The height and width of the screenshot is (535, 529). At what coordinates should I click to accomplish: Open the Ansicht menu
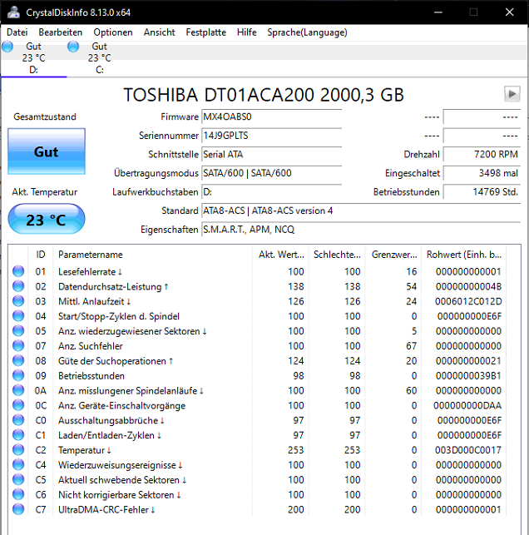[x=159, y=32]
